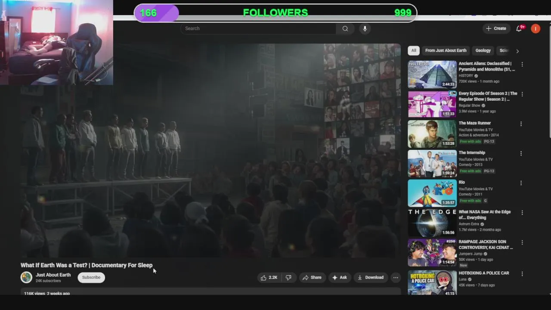This screenshot has width=551, height=310.
Task: Subscribe to Just About Earth
Action: point(91,277)
